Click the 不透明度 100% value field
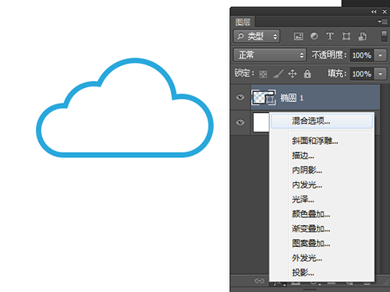The height and width of the screenshot is (292, 390). click(x=362, y=55)
